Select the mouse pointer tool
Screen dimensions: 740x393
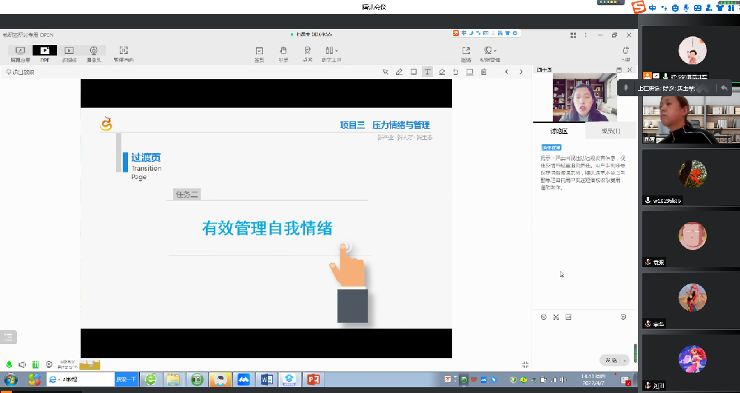(386, 72)
